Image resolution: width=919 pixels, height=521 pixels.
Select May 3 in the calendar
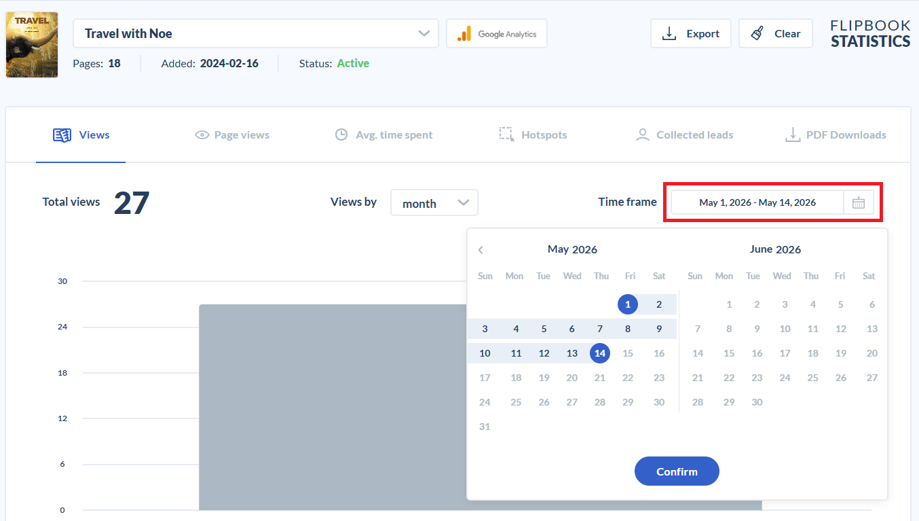pyautogui.click(x=485, y=329)
